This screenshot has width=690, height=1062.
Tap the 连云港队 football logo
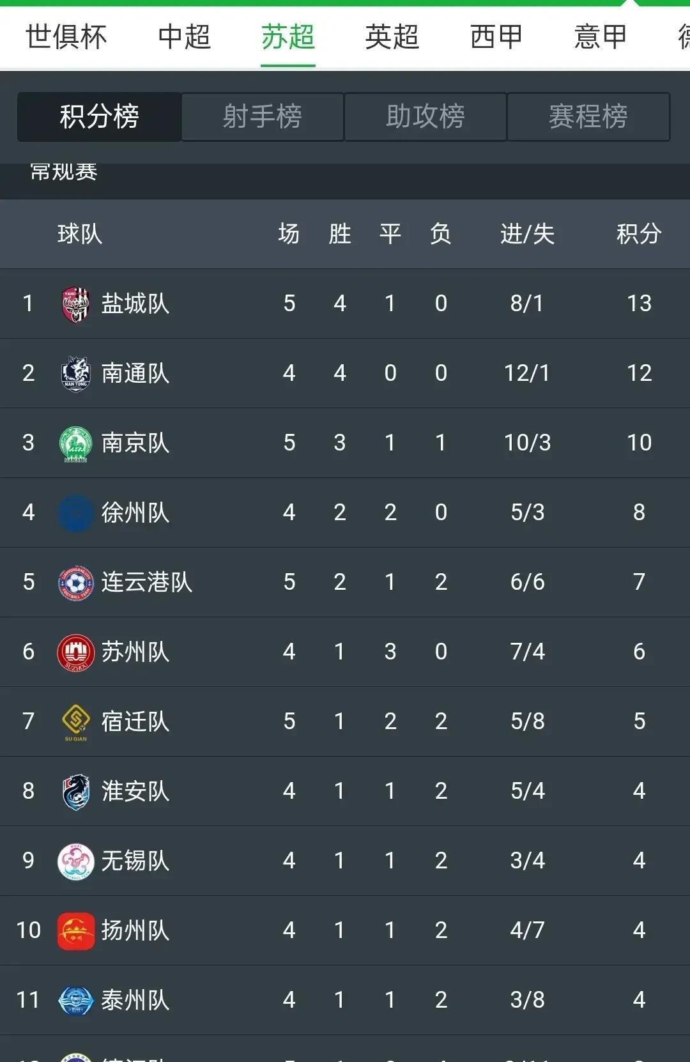click(x=75, y=583)
